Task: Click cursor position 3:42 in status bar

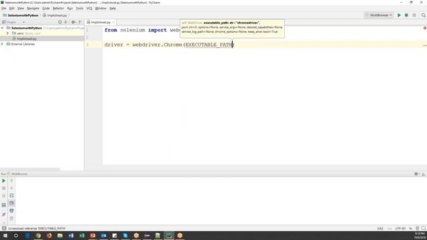Action: coord(380,228)
